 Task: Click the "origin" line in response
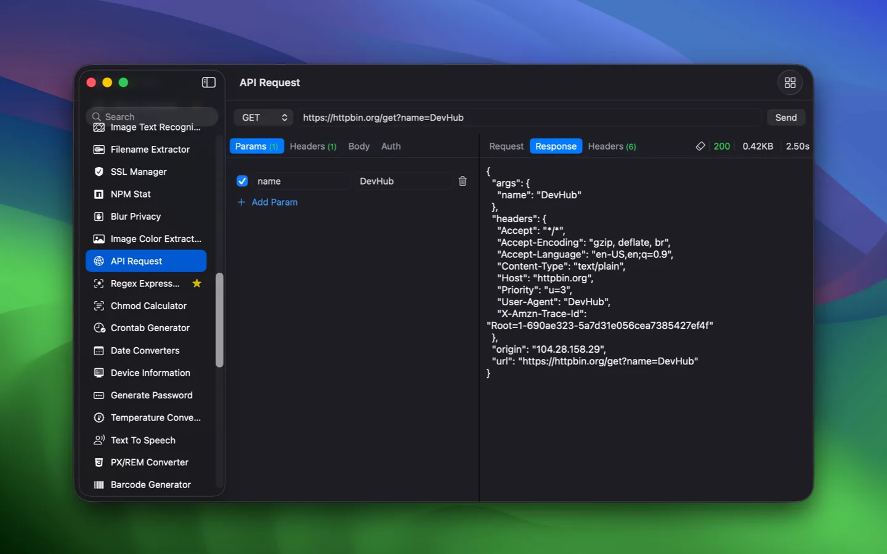point(549,349)
